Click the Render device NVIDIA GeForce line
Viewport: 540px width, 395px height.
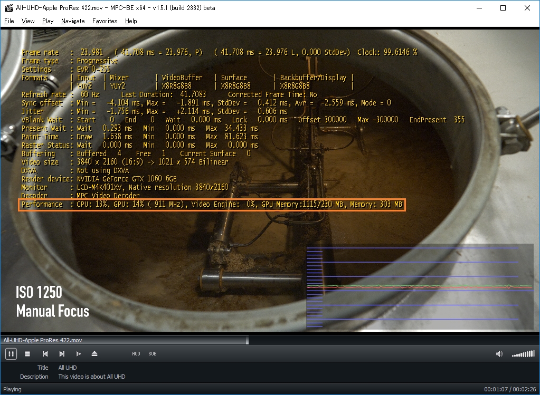point(99,179)
